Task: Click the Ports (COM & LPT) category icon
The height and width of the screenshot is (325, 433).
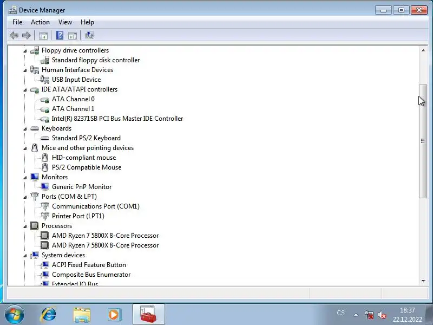Action: coord(35,197)
